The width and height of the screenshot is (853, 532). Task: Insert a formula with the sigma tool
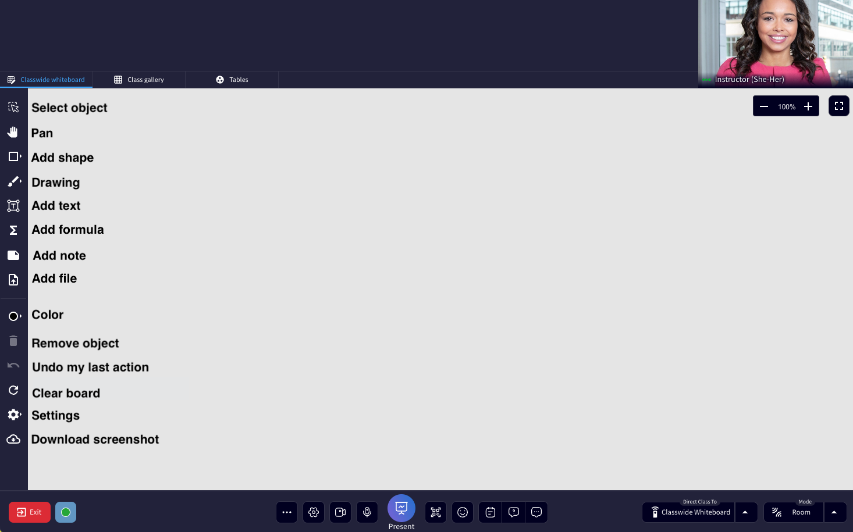(13, 230)
